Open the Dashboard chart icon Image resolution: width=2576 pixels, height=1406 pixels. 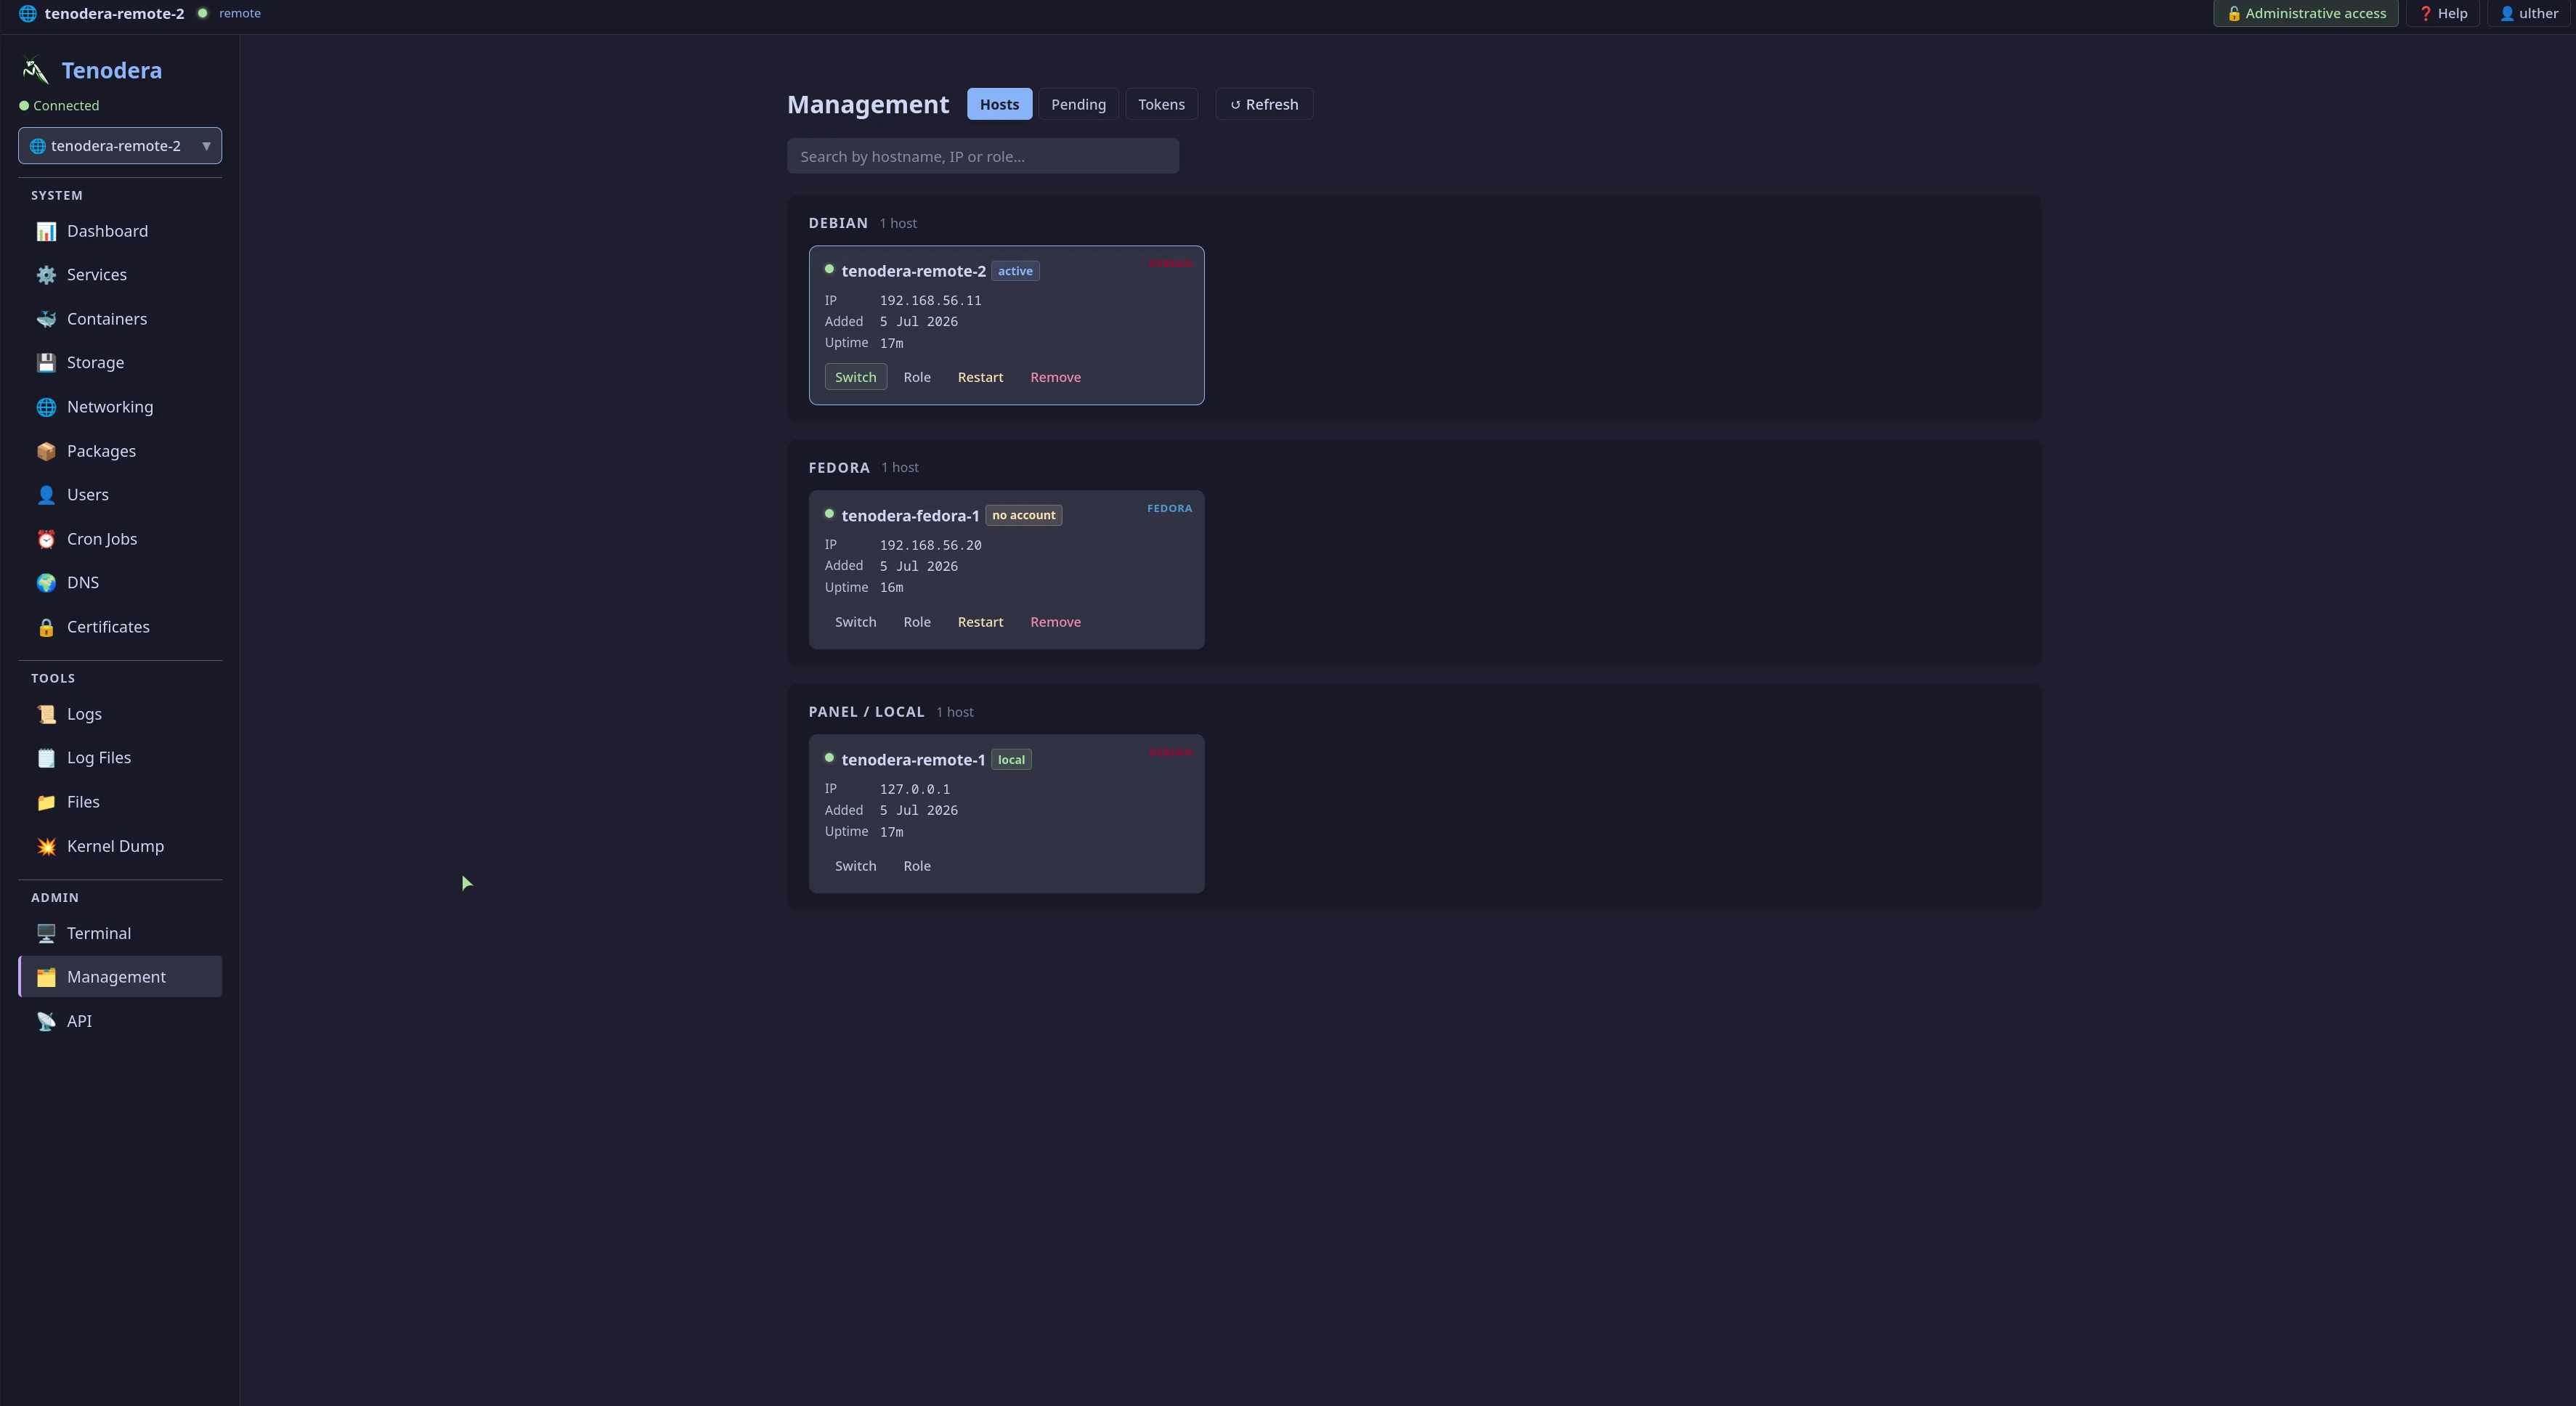tap(46, 231)
